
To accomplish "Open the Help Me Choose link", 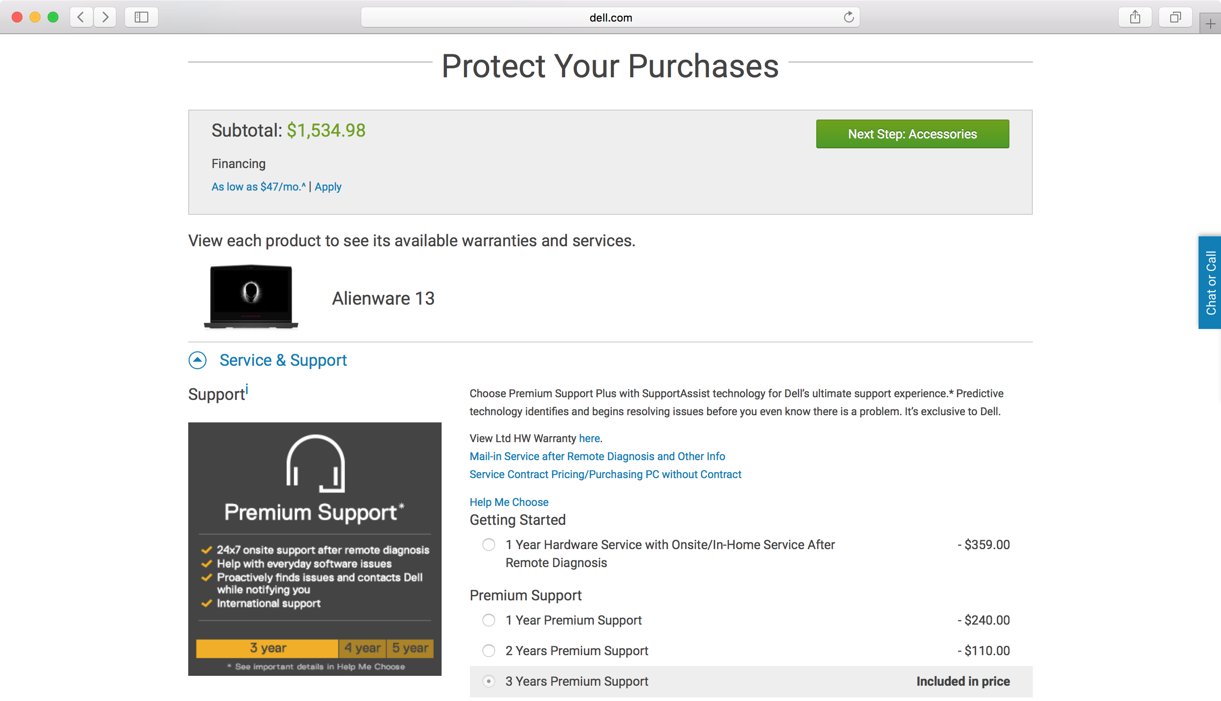I will click(509, 501).
